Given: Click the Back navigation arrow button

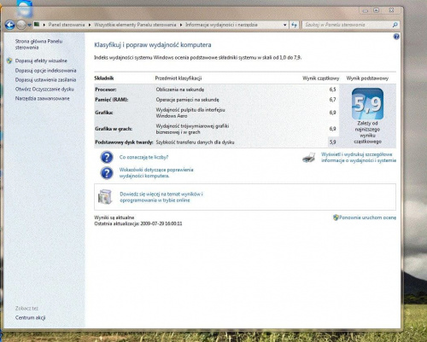Looking at the screenshot, I should pos(10,25).
